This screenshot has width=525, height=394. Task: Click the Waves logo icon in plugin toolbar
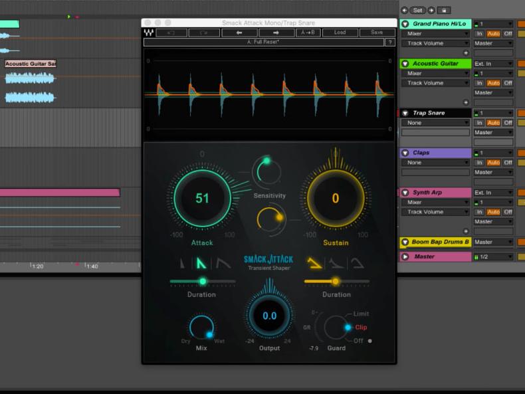click(x=149, y=32)
